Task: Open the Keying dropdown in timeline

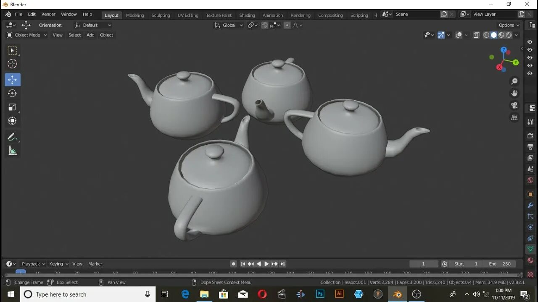Action: pyautogui.click(x=58, y=264)
